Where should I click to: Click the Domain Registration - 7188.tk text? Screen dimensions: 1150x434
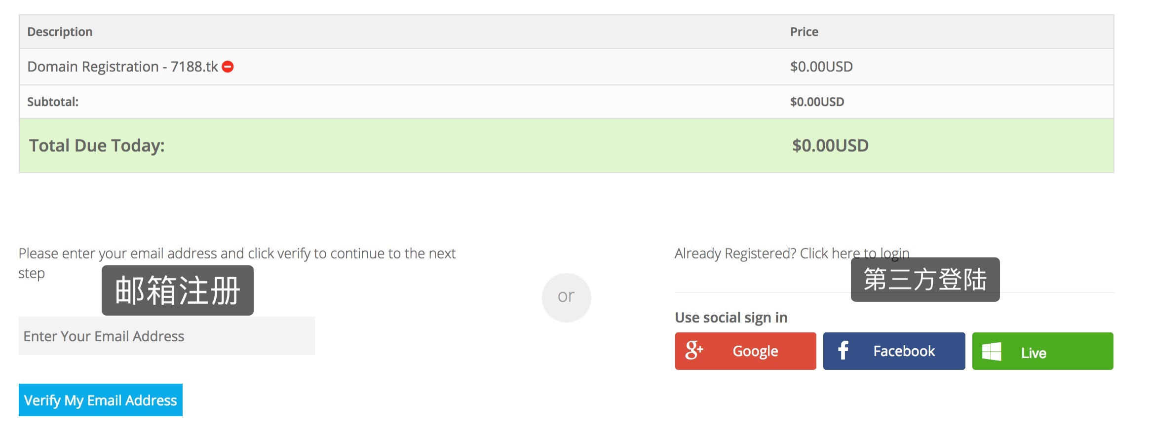(x=122, y=67)
